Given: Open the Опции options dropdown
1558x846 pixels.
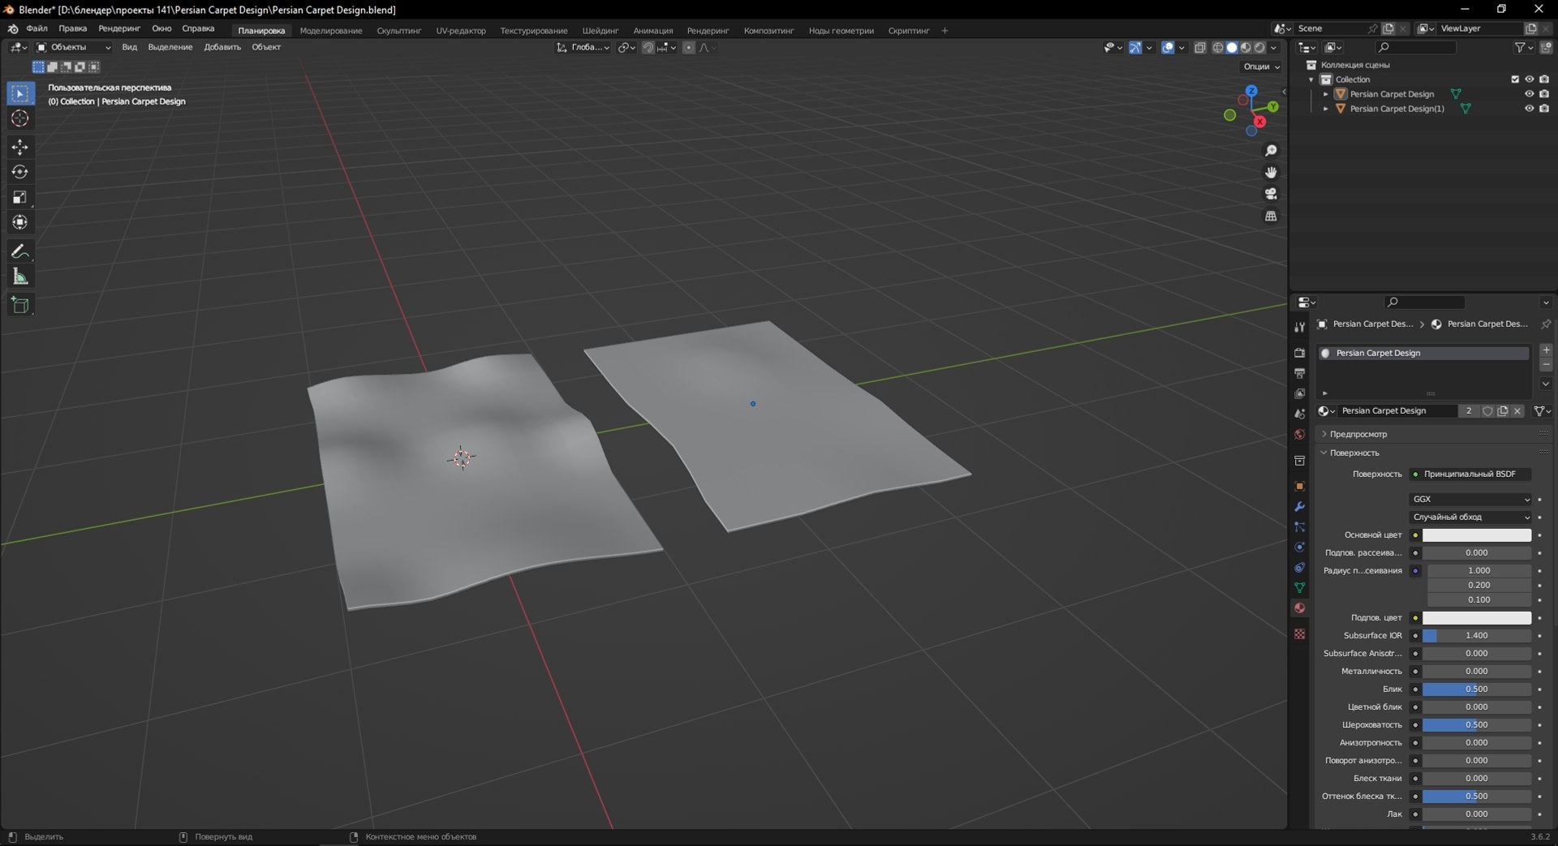Looking at the screenshot, I should pos(1261,67).
